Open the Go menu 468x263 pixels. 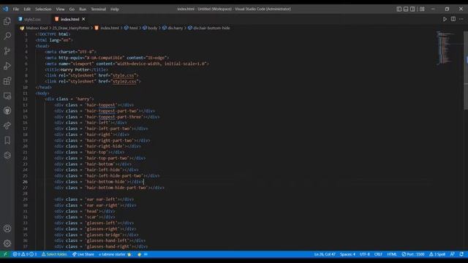click(x=72, y=9)
